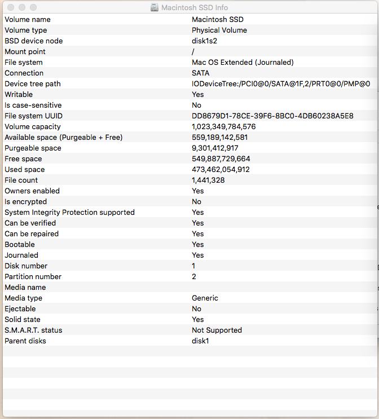379x419 pixels.
Task: Click the Disk number label
Action: (x=26, y=266)
